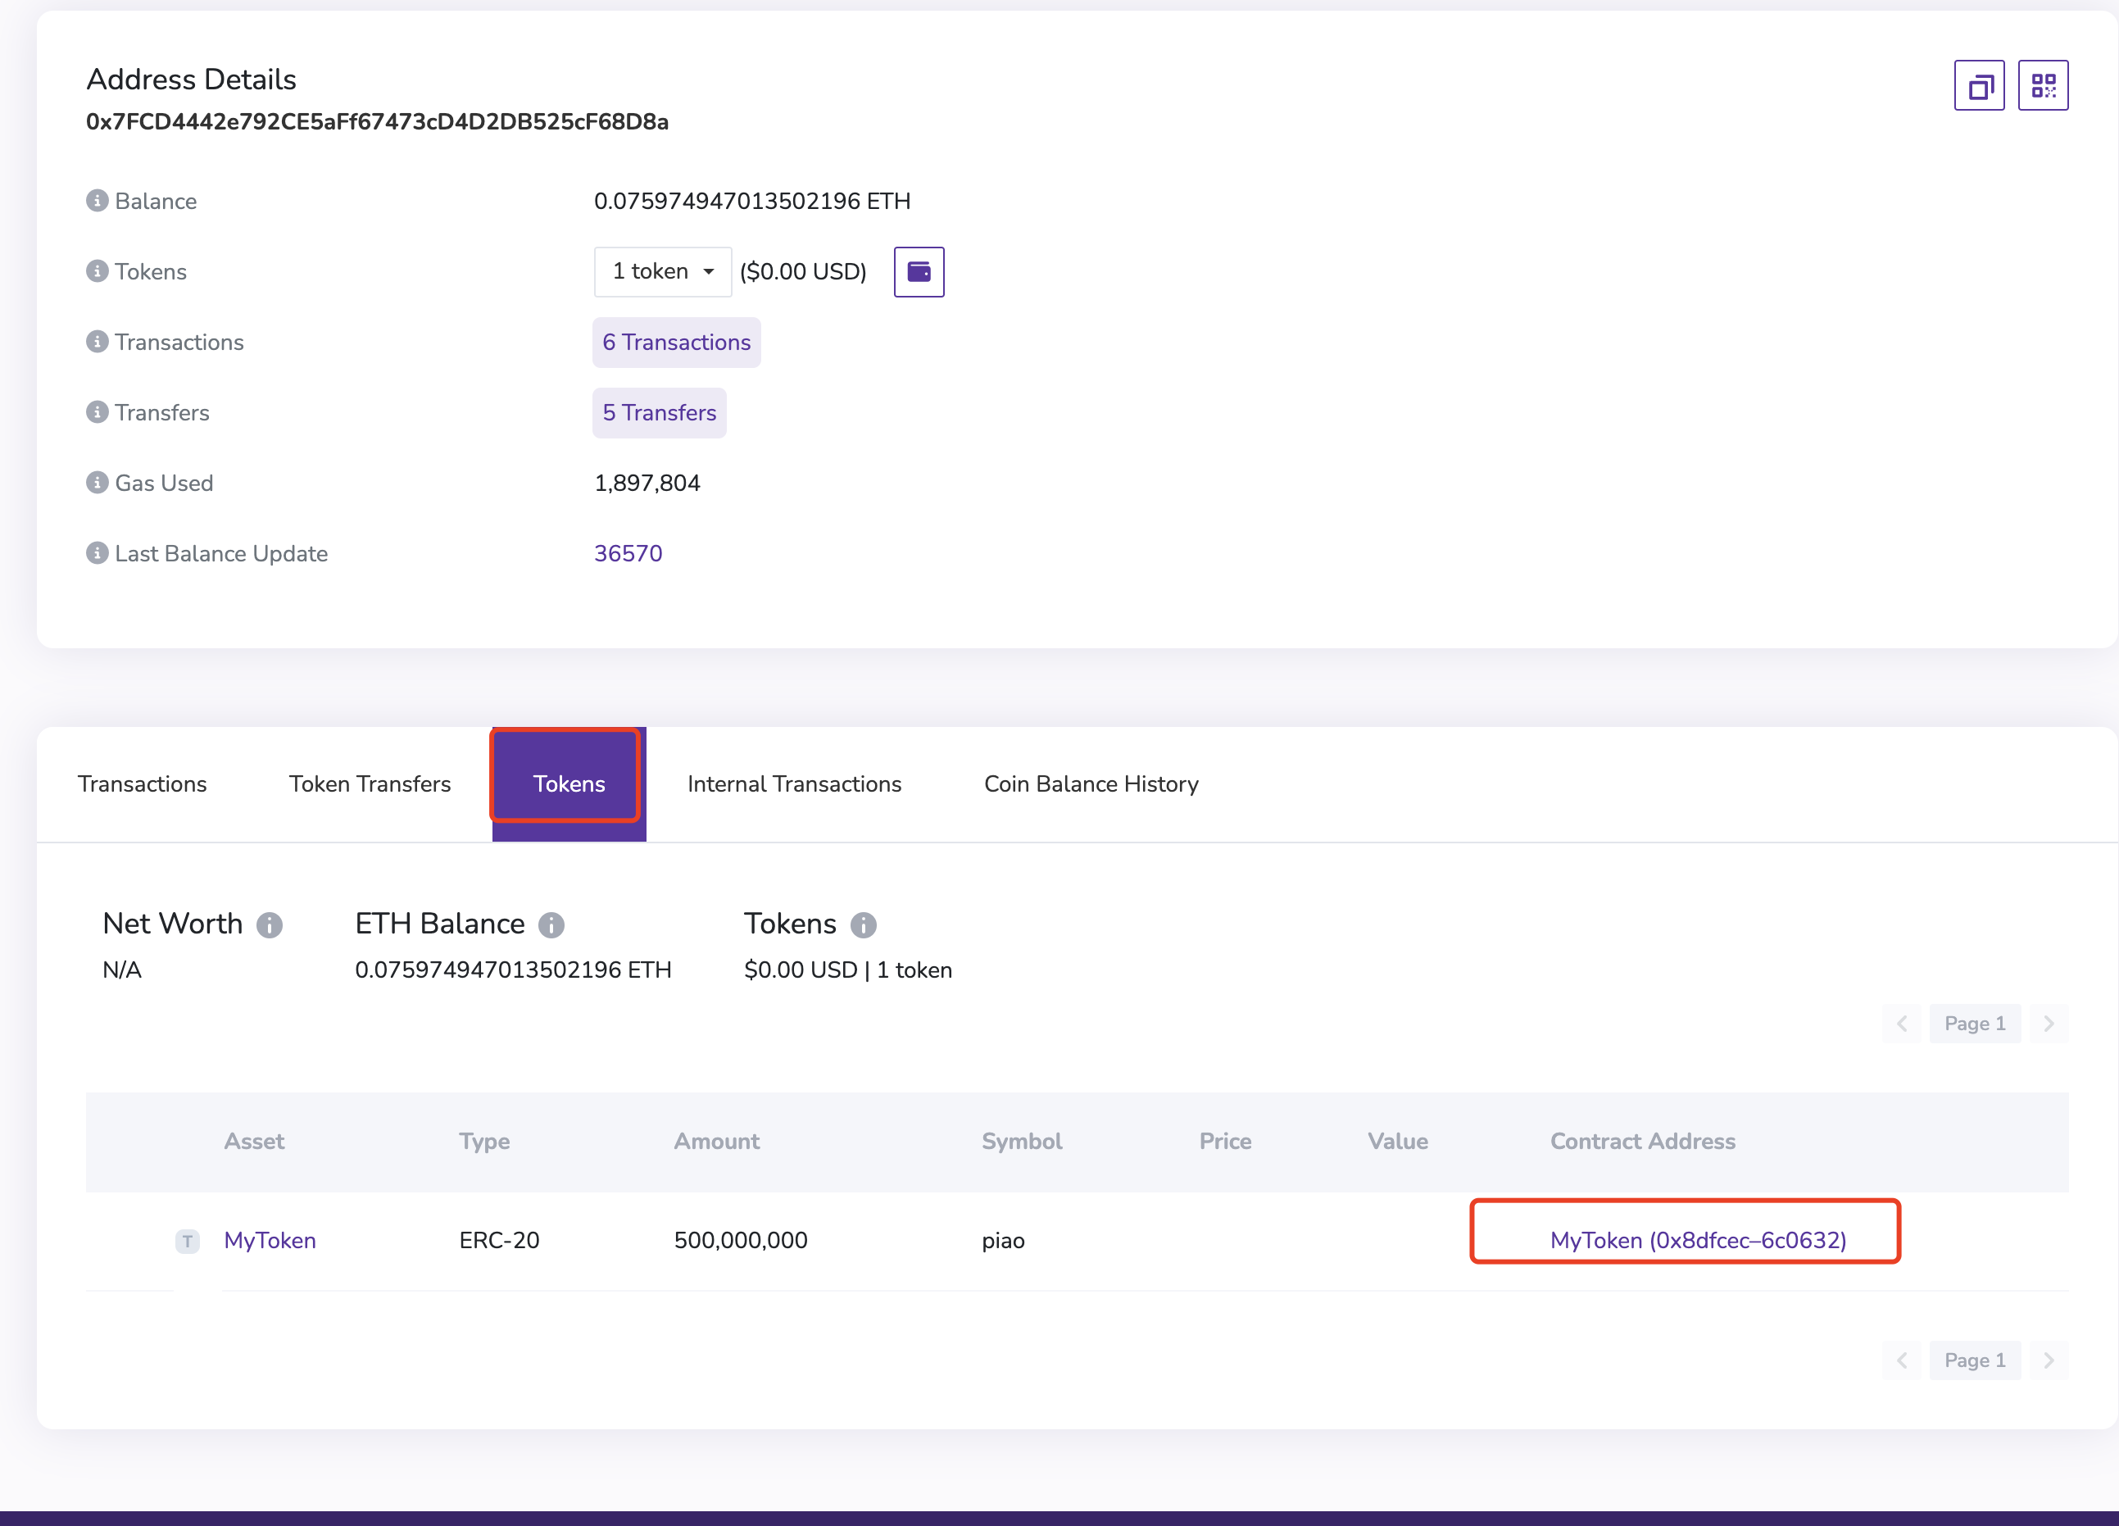This screenshot has height=1526, width=2119.
Task: Click the copy address icon
Action: (x=1979, y=86)
